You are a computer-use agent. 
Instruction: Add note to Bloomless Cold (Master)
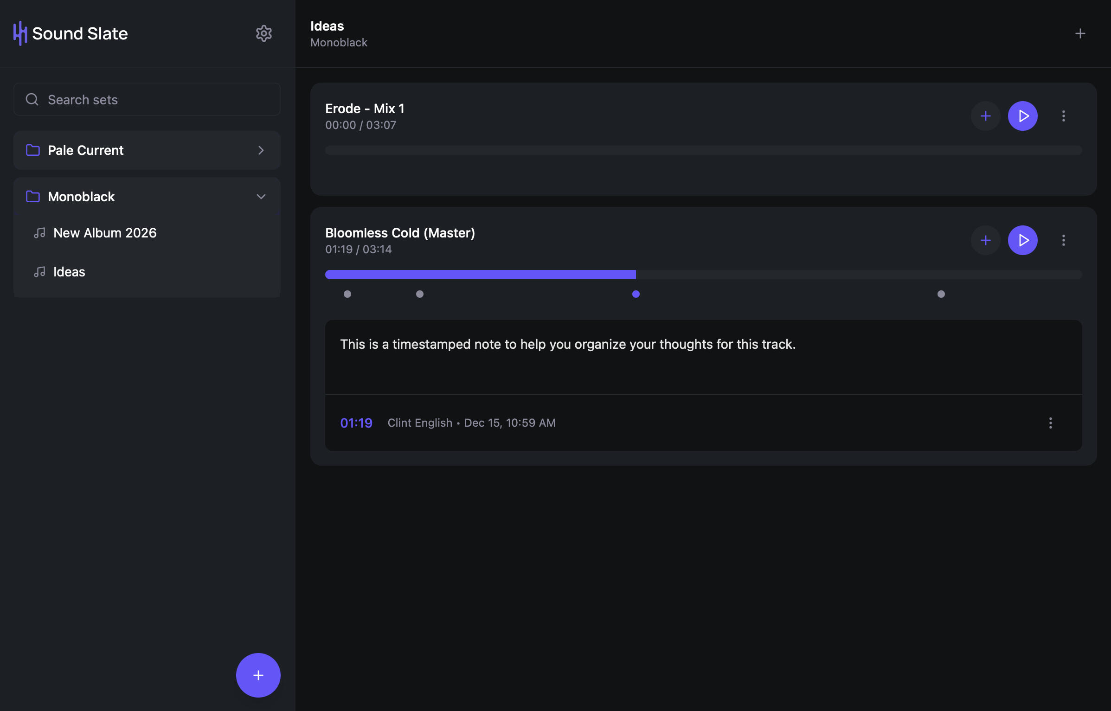tap(985, 240)
